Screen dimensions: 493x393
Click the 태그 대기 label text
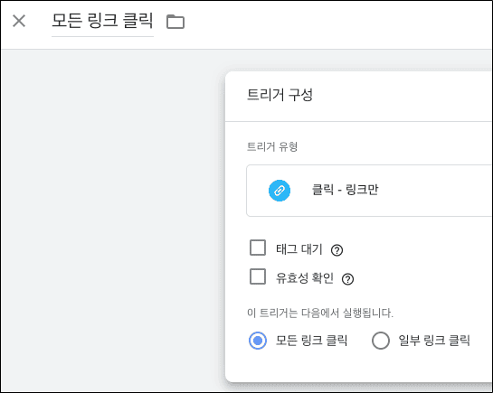coord(299,249)
